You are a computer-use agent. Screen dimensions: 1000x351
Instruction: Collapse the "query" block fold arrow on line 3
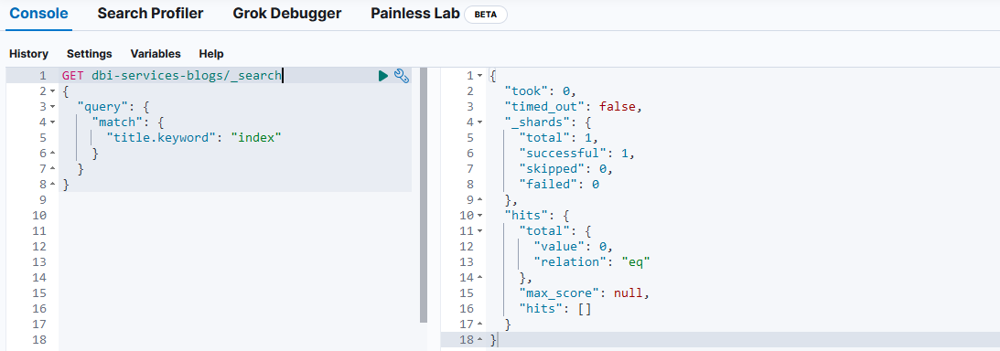52,106
